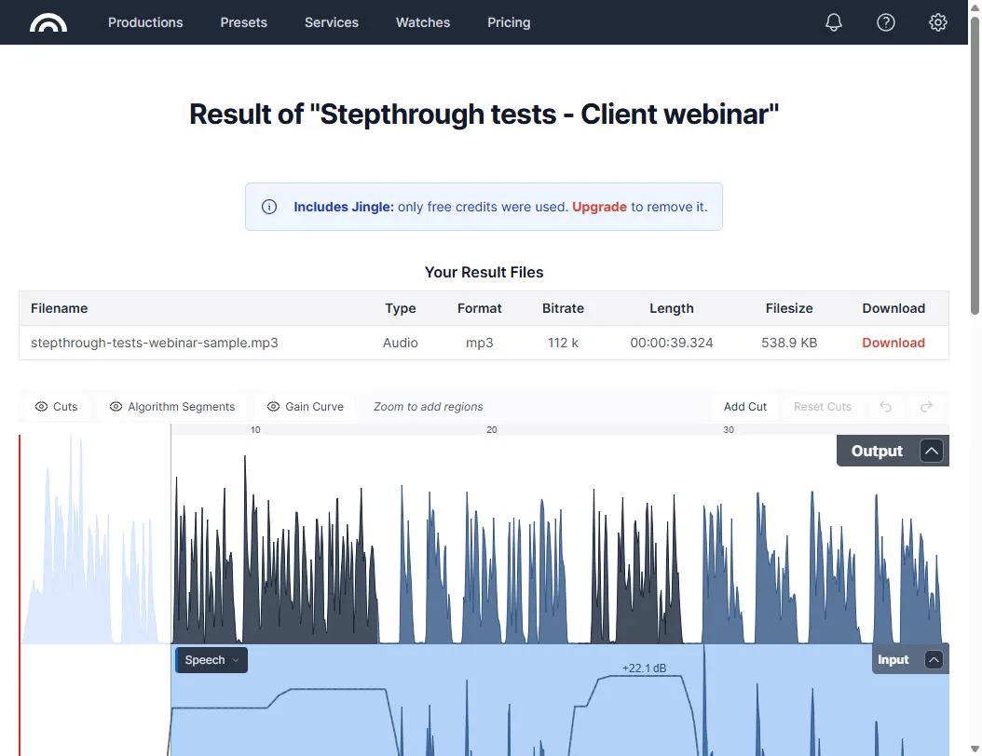The height and width of the screenshot is (756, 982).
Task: Click the Zoom to add regions hint
Action: (x=429, y=407)
